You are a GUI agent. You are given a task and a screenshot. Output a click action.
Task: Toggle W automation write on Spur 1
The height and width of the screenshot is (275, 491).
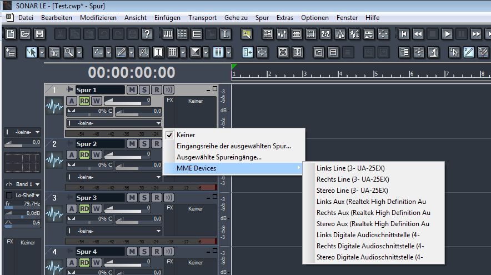click(x=97, y=101)
